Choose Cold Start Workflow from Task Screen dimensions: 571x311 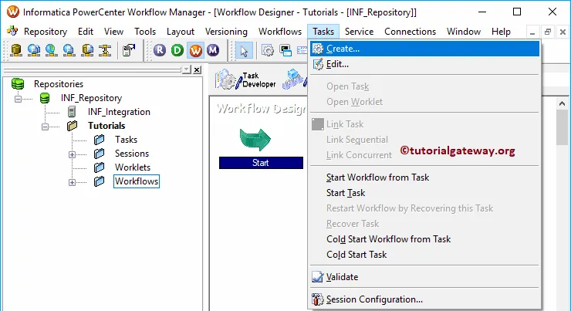424,239
